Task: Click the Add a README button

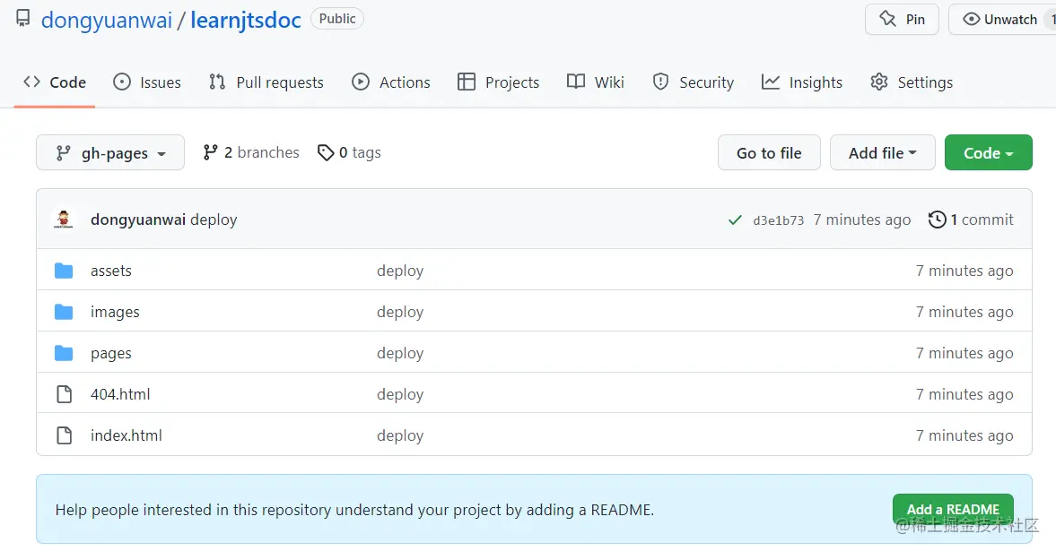Action: (x=953, y=509)
